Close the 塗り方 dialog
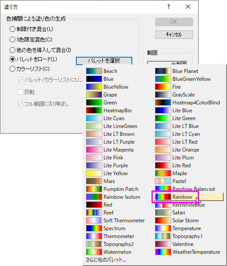This screenshot has height=266, width=227. (x=188, y=7)
